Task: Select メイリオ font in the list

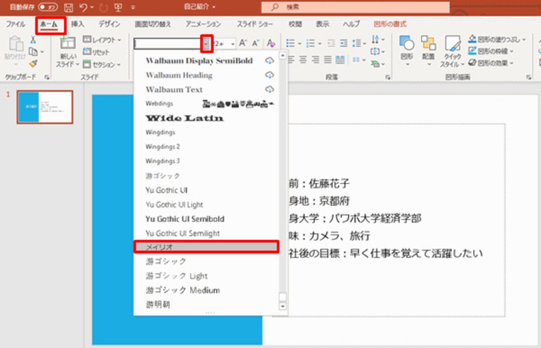Action: 206,247
